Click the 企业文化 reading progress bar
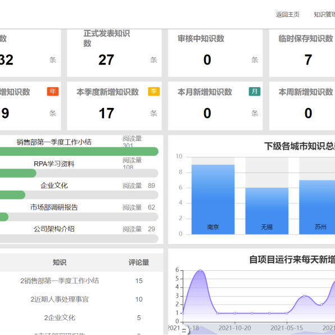335x335 pixels. (79, 195)
